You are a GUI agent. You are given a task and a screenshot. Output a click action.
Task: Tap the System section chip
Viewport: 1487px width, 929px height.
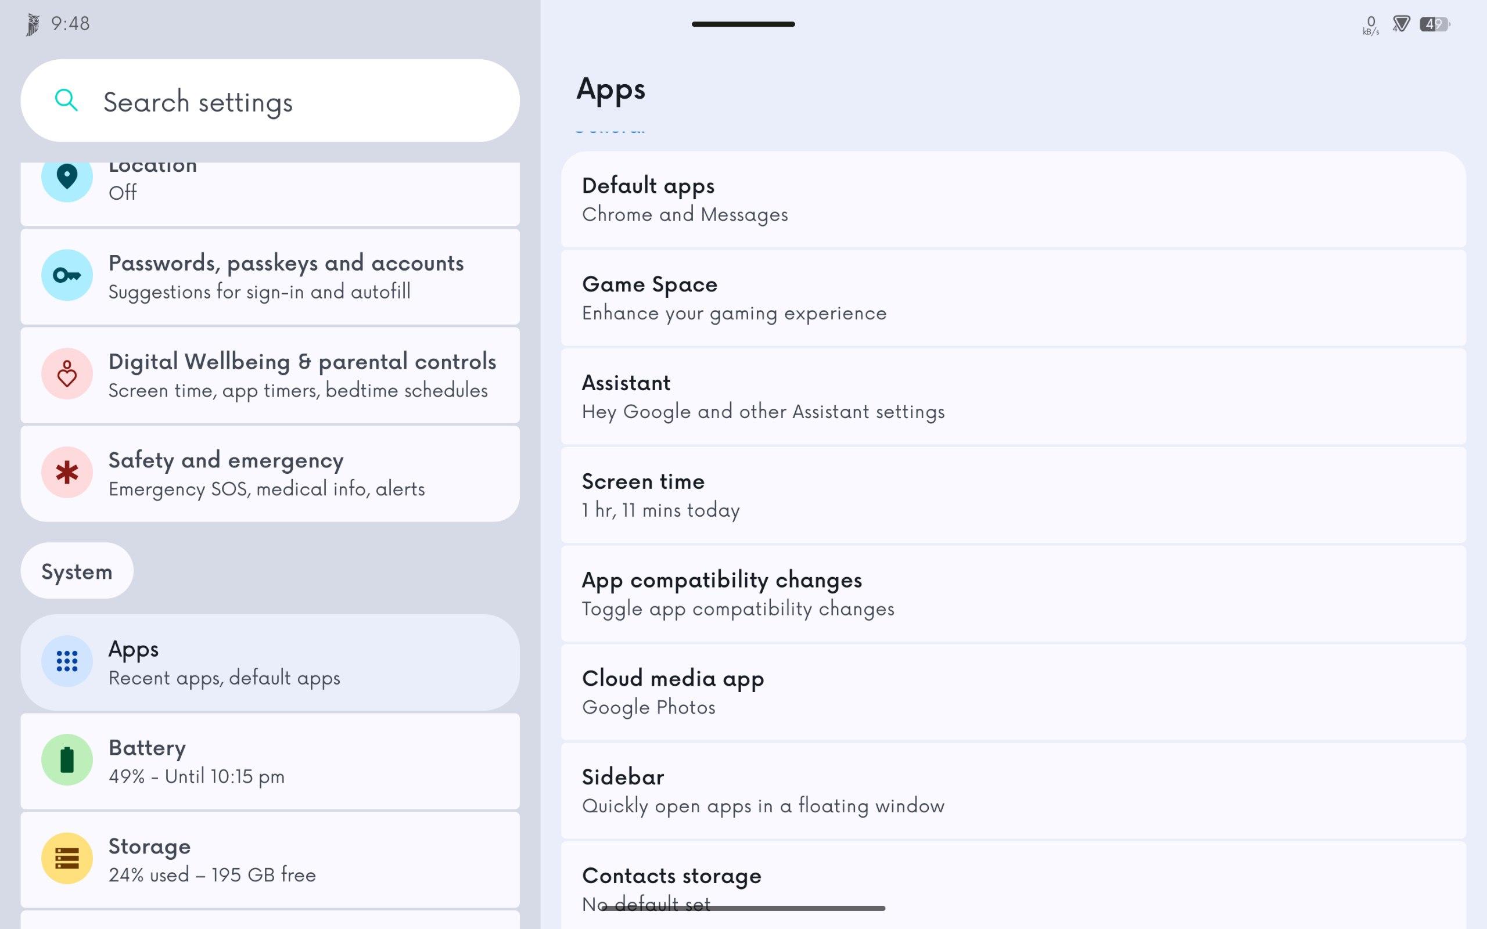77,571
